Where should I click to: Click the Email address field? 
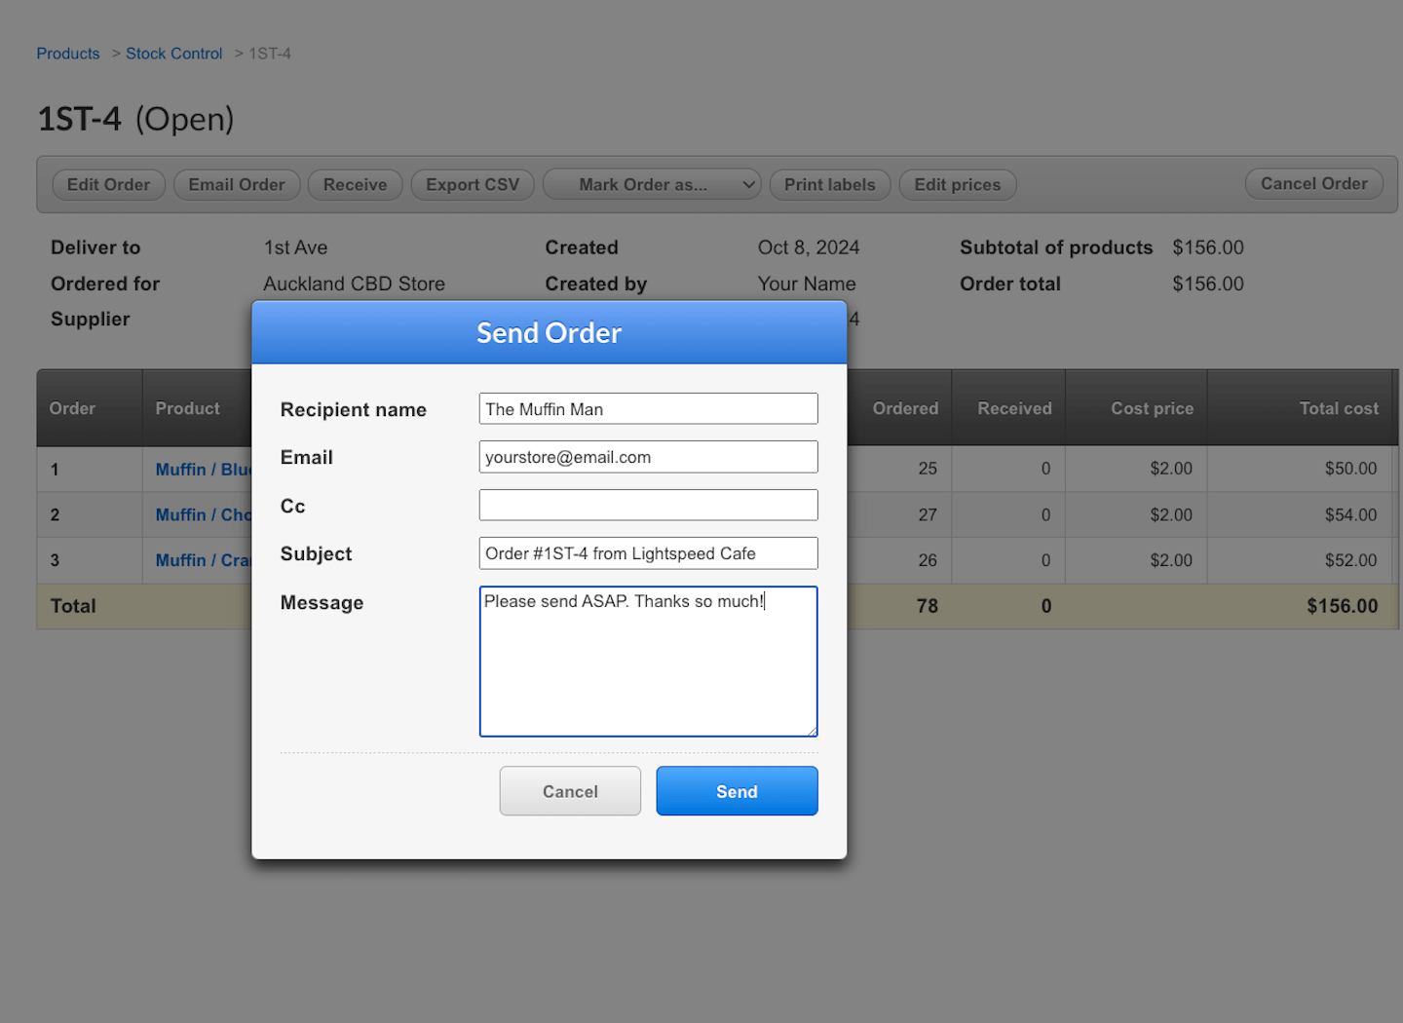coord(648,457)
